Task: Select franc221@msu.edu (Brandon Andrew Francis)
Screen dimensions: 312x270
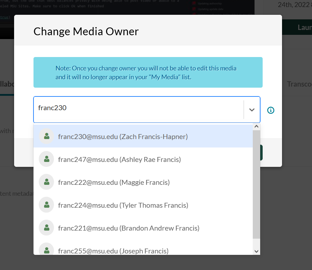Action: 143,228
